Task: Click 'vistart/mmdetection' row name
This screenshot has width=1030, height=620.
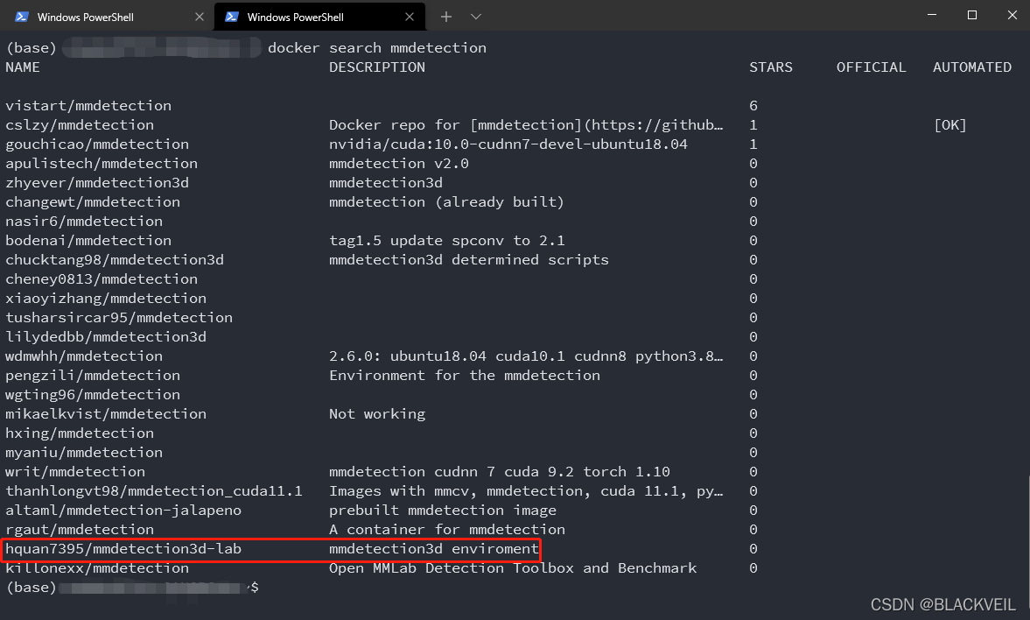Action: (x=88, y=106)
